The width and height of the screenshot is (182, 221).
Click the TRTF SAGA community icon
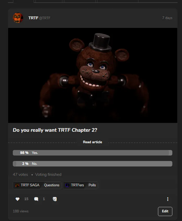click(x=17, y=185)
